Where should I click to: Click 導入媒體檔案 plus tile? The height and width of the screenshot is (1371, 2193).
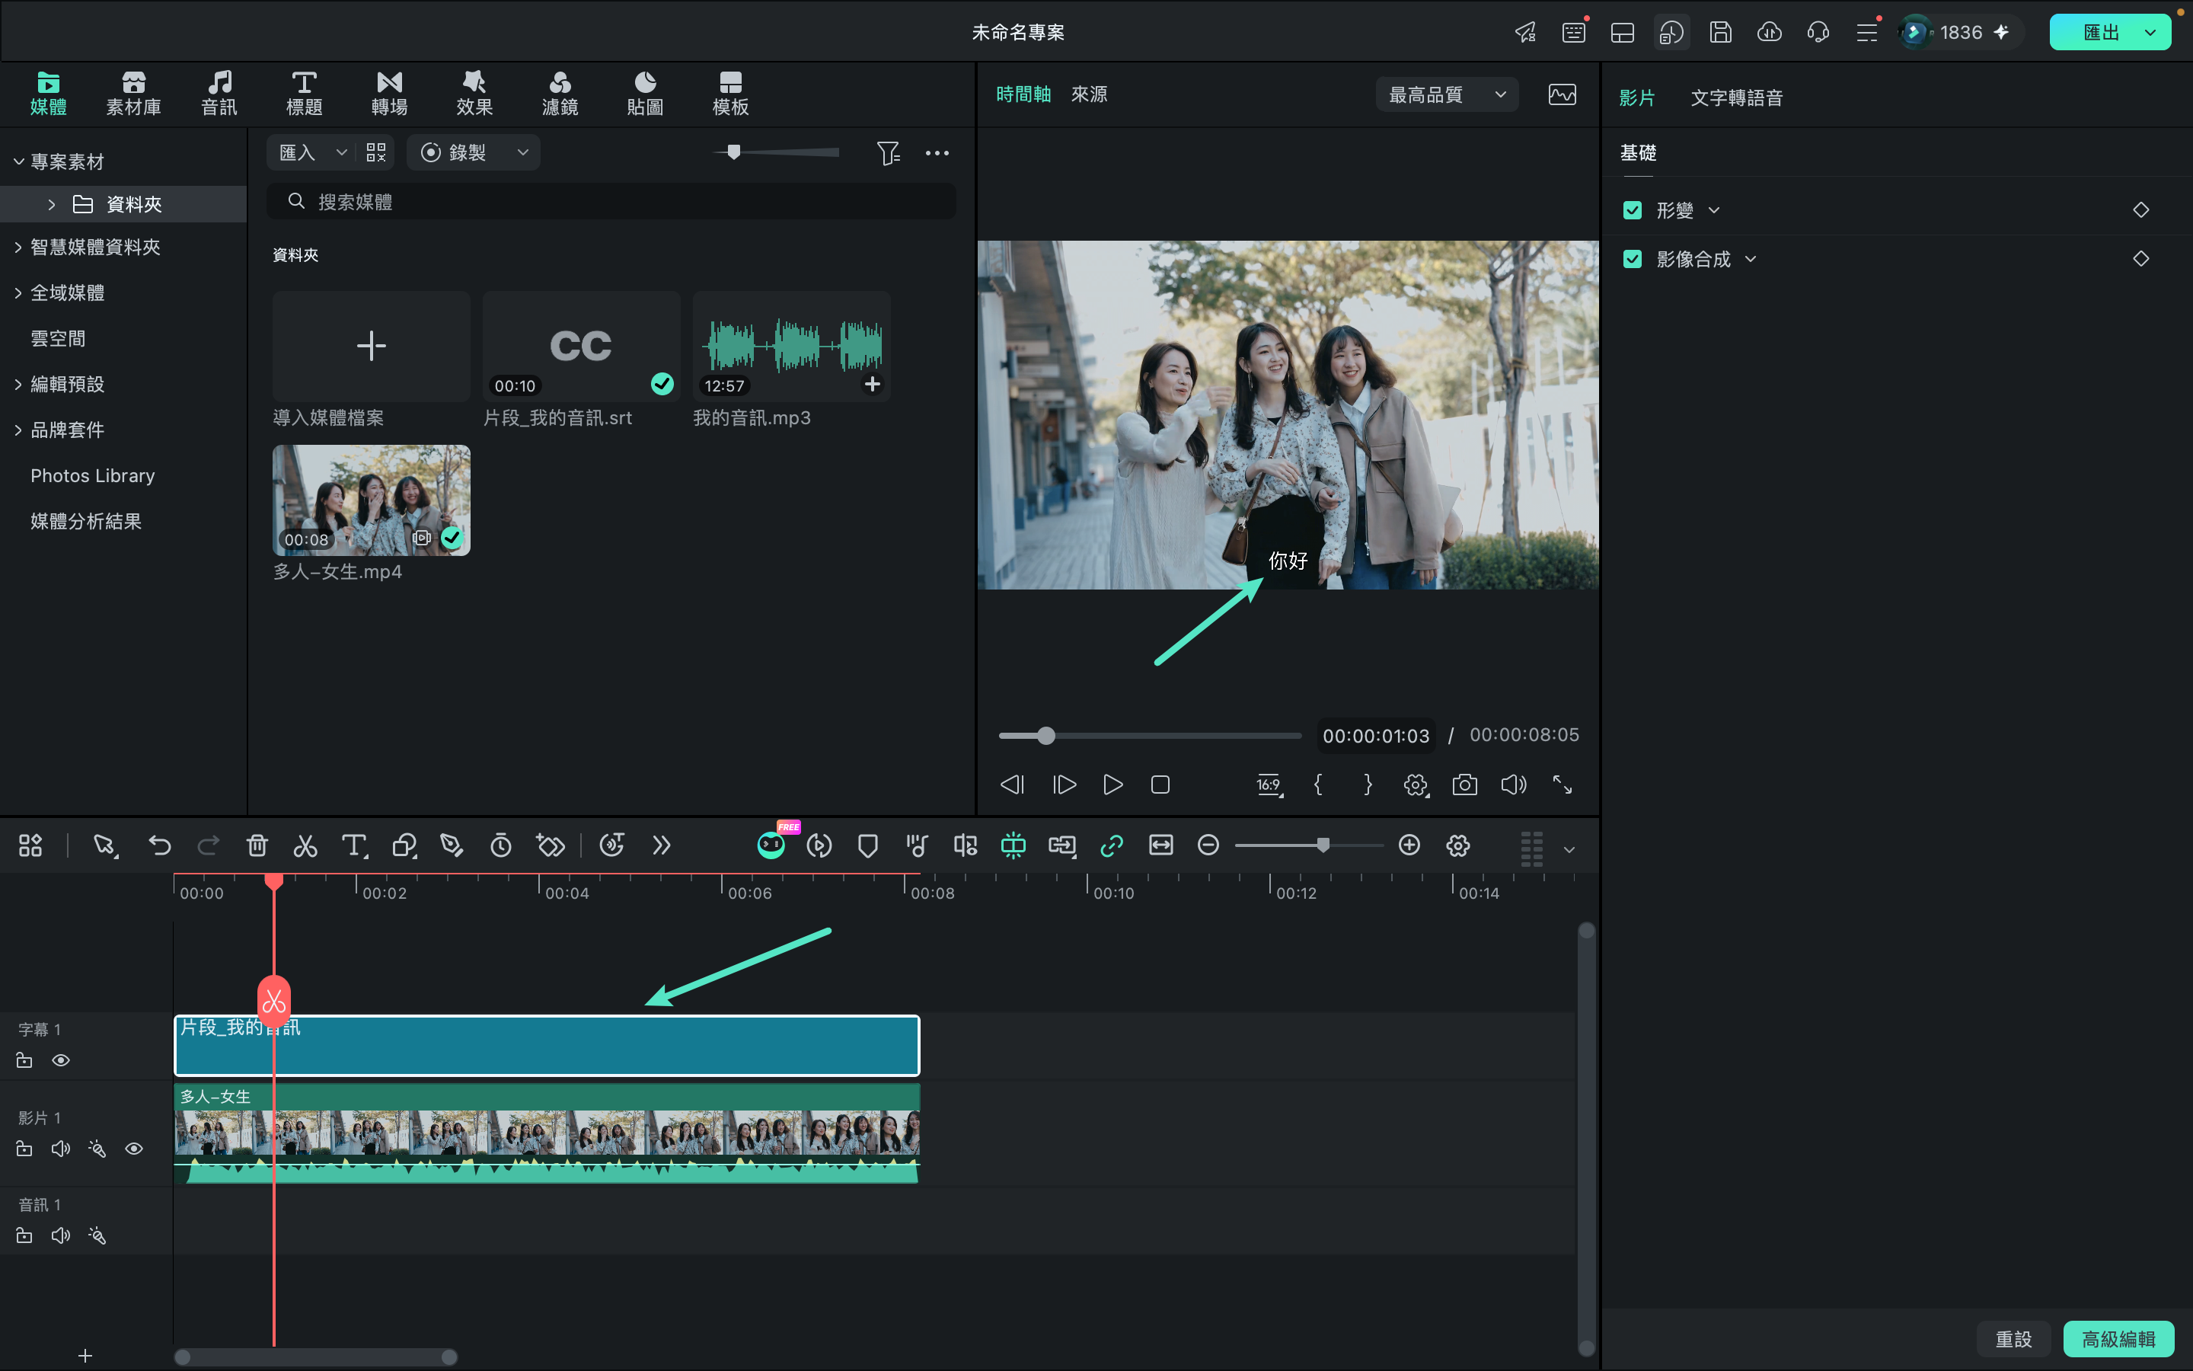pos(371,347)
